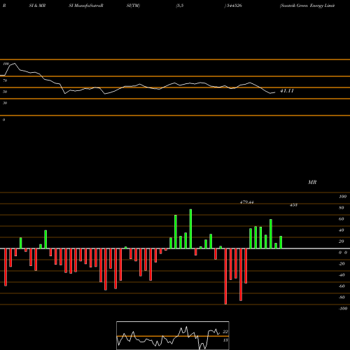Click the value 22 in mini chart

coord(225,332)
